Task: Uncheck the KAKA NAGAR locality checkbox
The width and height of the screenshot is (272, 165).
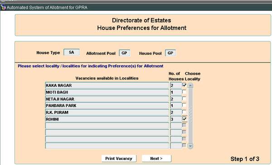Action: point(184,85)
